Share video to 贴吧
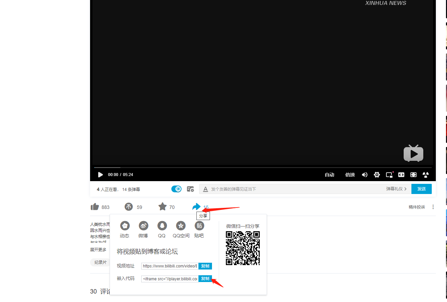The width and height of the screenshot is (447, 302). click(199, 226)
